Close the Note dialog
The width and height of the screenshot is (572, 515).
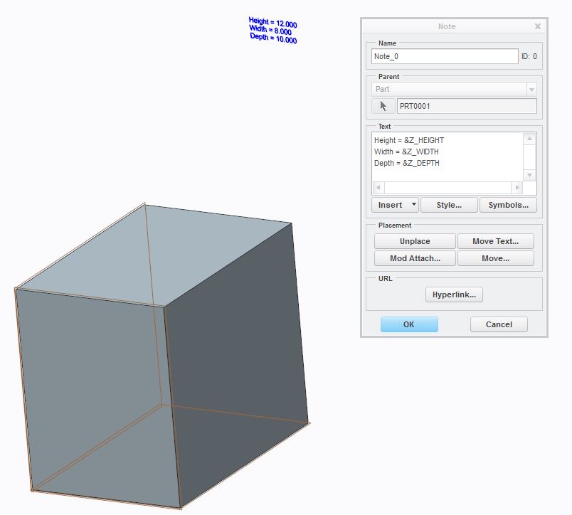click(x=537, y=26)
